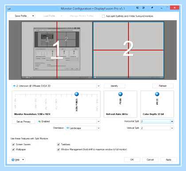This screenshot has width=186, height=171.
Task: Click the 'Use these Features with Split Monitors' text
Action: coord(29,139)
